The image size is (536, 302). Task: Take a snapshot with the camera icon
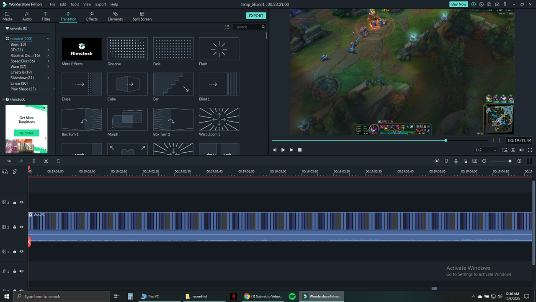(513, 150)
